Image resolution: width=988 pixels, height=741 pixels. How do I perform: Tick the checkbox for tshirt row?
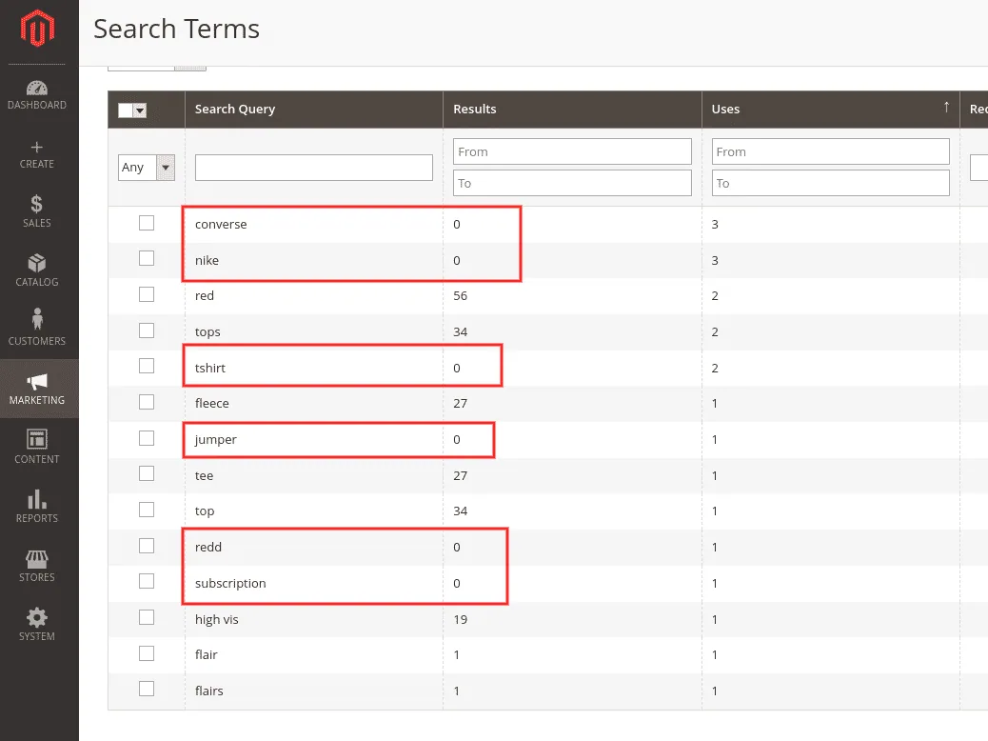point(147,366)
